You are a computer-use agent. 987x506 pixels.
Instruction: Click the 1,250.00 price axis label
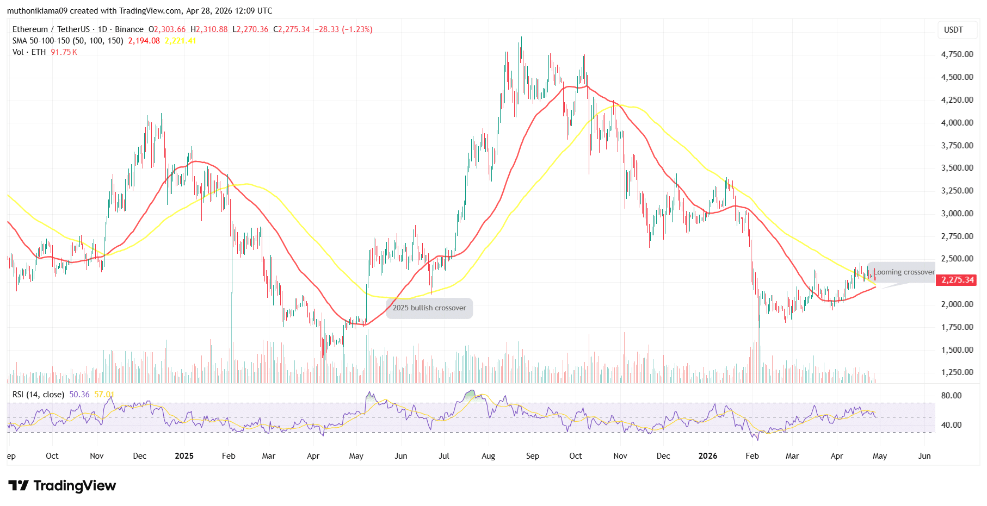point(957,372)
